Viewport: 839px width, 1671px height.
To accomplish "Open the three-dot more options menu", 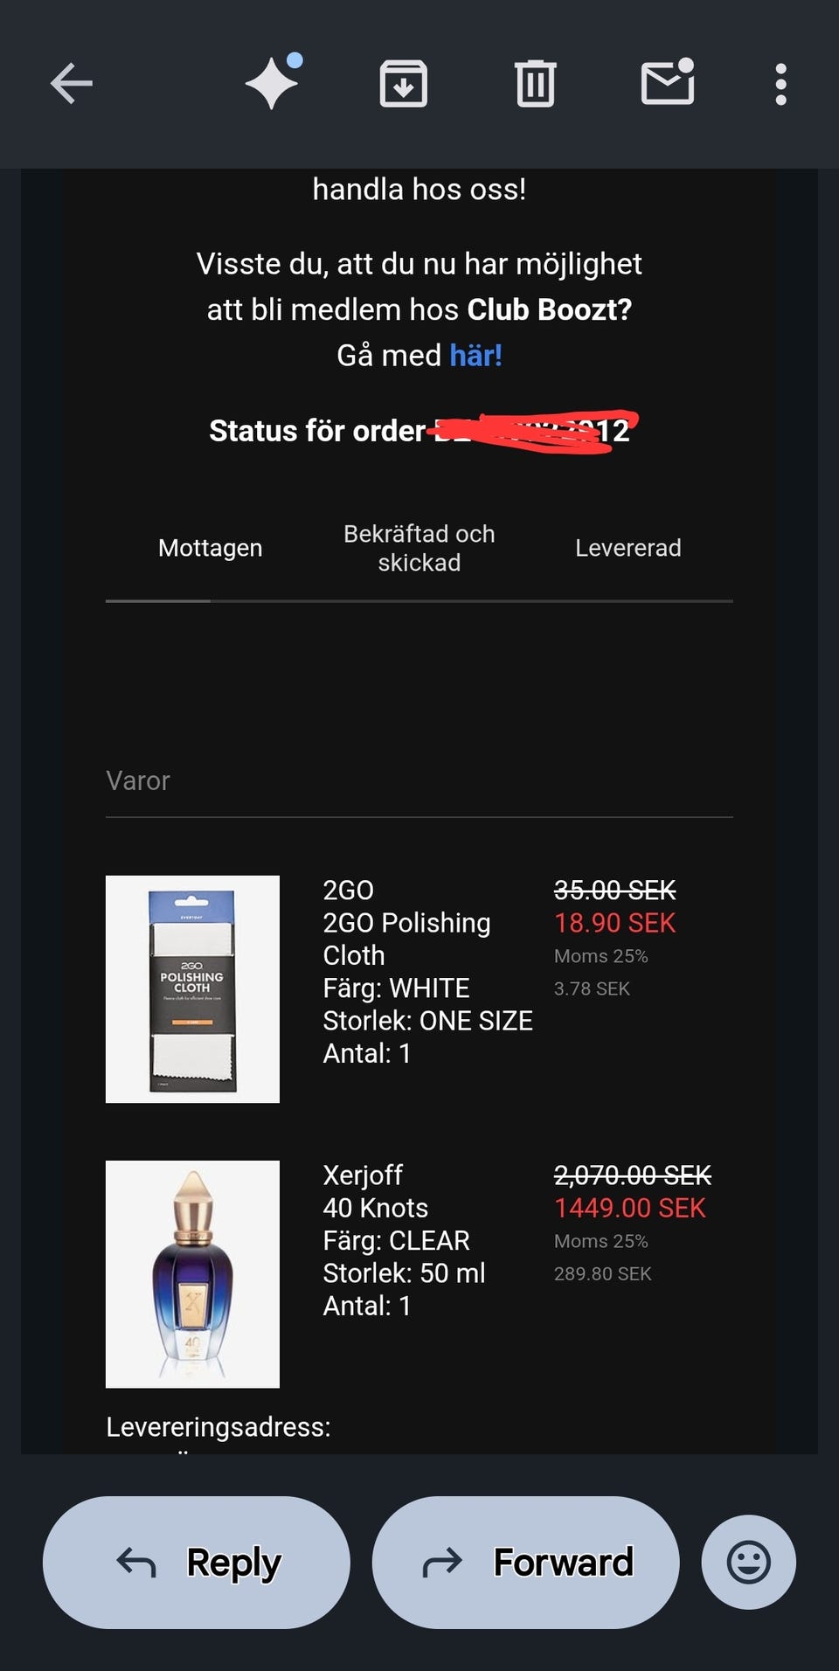I will (780, 84).
